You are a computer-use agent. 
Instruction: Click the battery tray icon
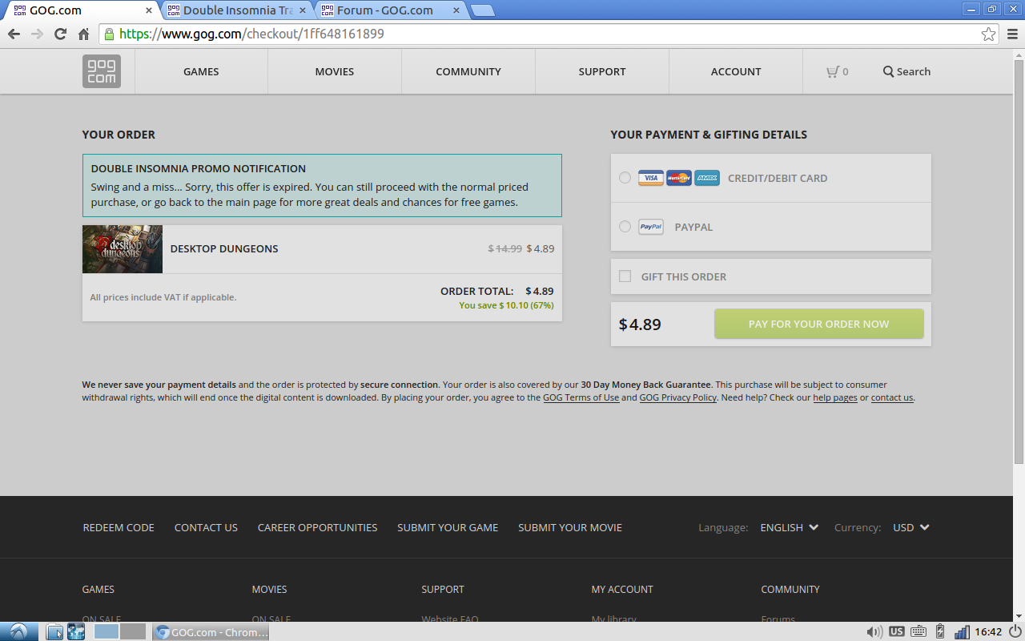click(940, 631)
